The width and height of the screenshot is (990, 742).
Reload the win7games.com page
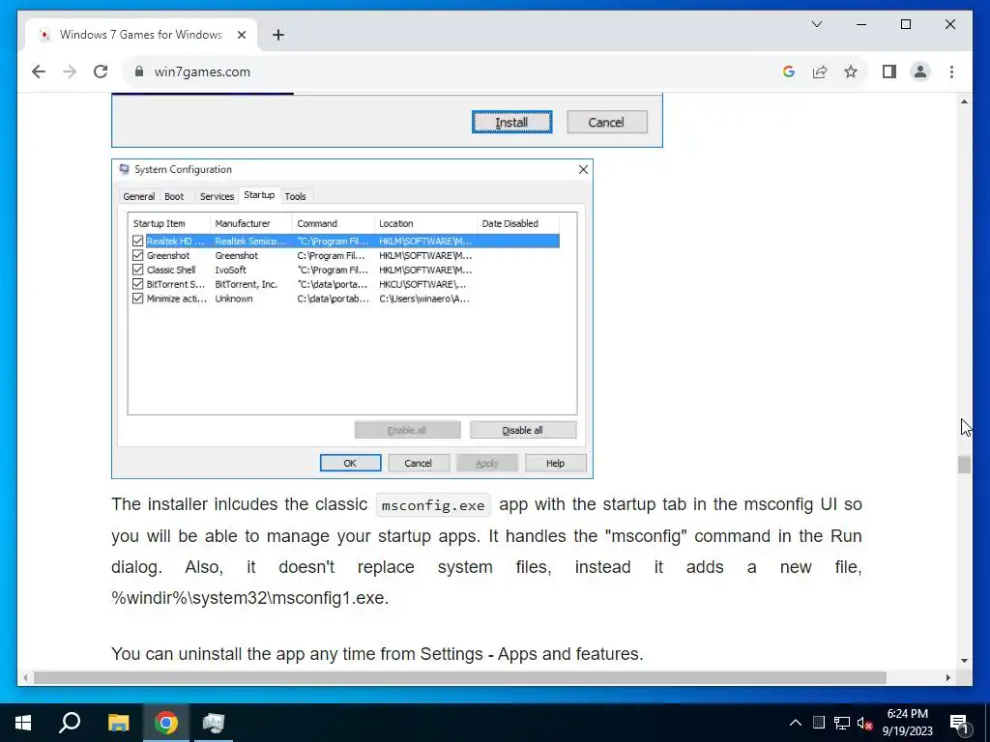point(101,71)
